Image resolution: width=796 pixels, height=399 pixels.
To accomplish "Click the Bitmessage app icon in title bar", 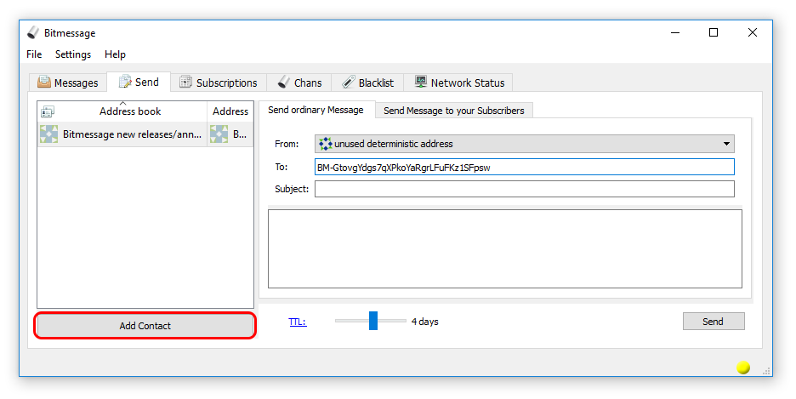I will 33,32.
